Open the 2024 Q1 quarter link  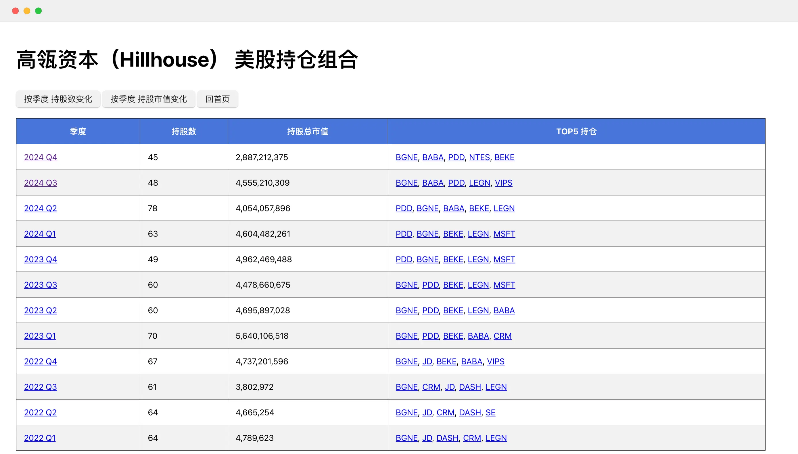click(40, 234)
